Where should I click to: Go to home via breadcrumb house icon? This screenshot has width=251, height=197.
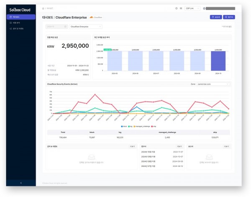[x=43, y=8]
